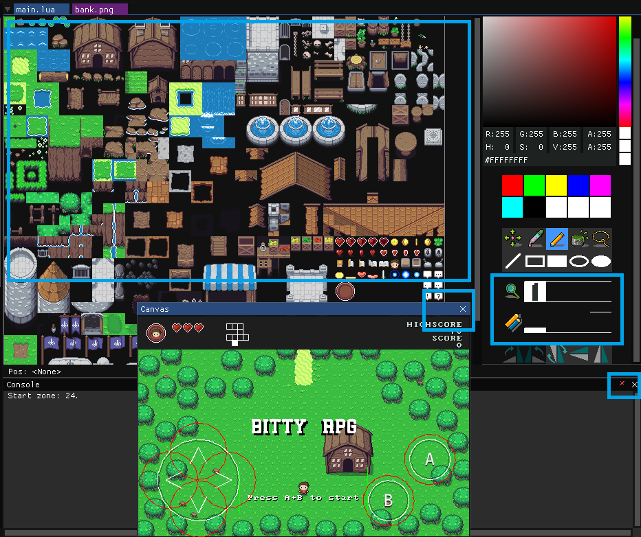Pick the cyan palette swatch

(512, 207)
